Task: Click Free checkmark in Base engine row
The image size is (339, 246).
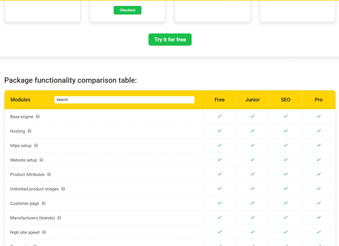Action: pyautogui.click(x=219, y=116)
